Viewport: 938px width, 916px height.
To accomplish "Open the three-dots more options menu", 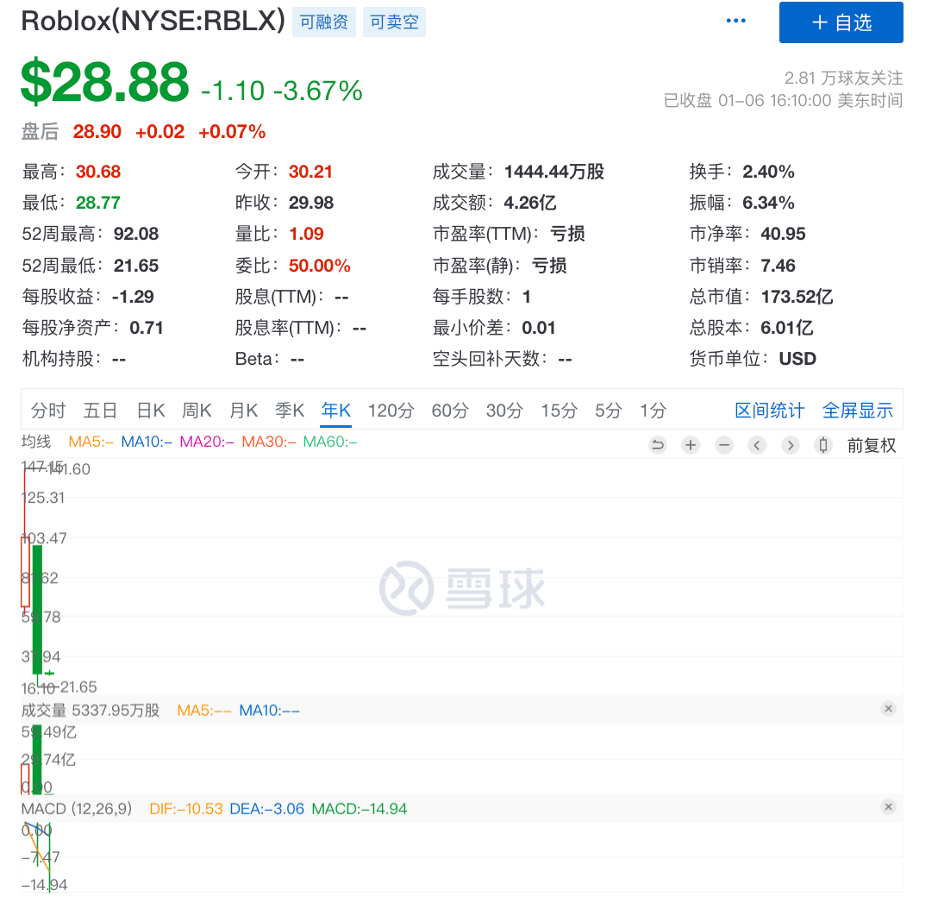I will (735, 21).
